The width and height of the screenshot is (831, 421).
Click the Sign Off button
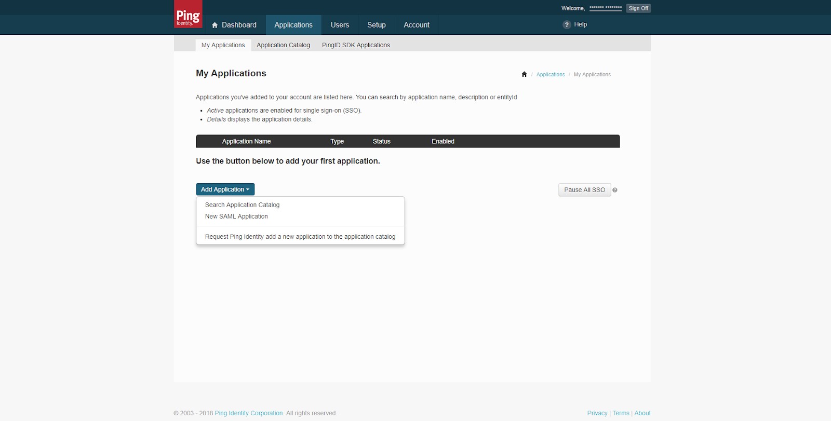[638, 8]
